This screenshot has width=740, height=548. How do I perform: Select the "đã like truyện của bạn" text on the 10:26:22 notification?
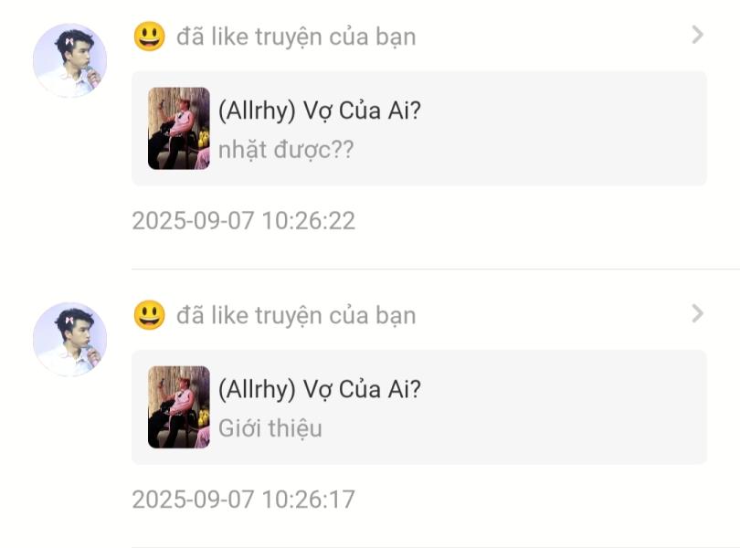(296, 37)
